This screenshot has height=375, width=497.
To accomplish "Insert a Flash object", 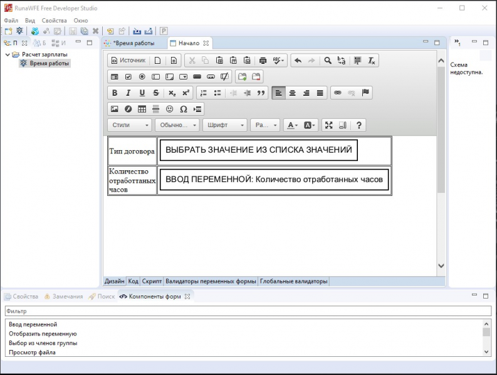I will (x=128, y=109).
